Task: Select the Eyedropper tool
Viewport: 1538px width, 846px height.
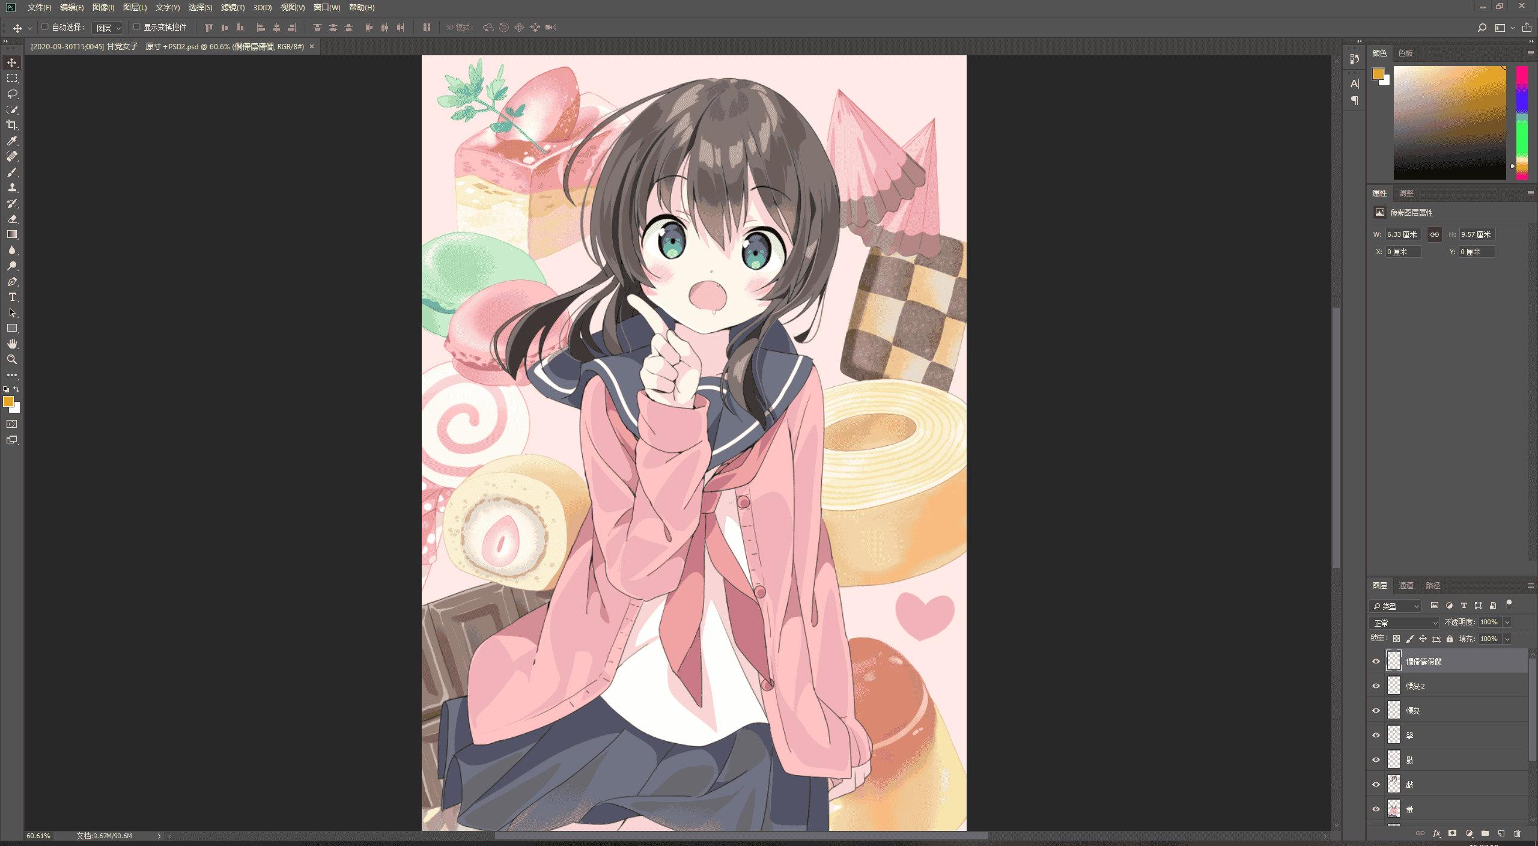Action: click(12, 141)
